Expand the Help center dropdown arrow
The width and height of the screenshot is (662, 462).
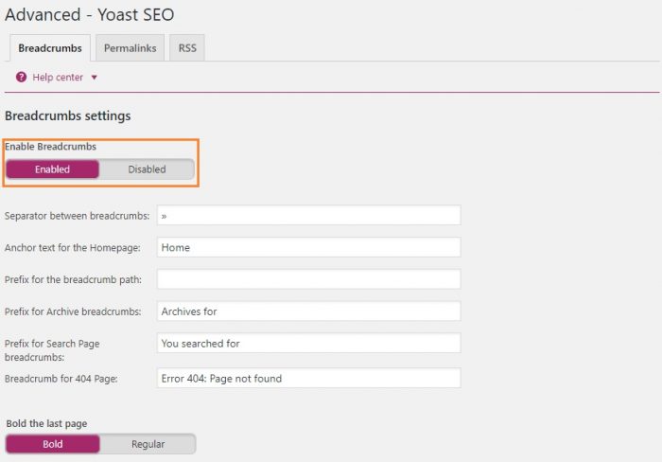point(95,78)
